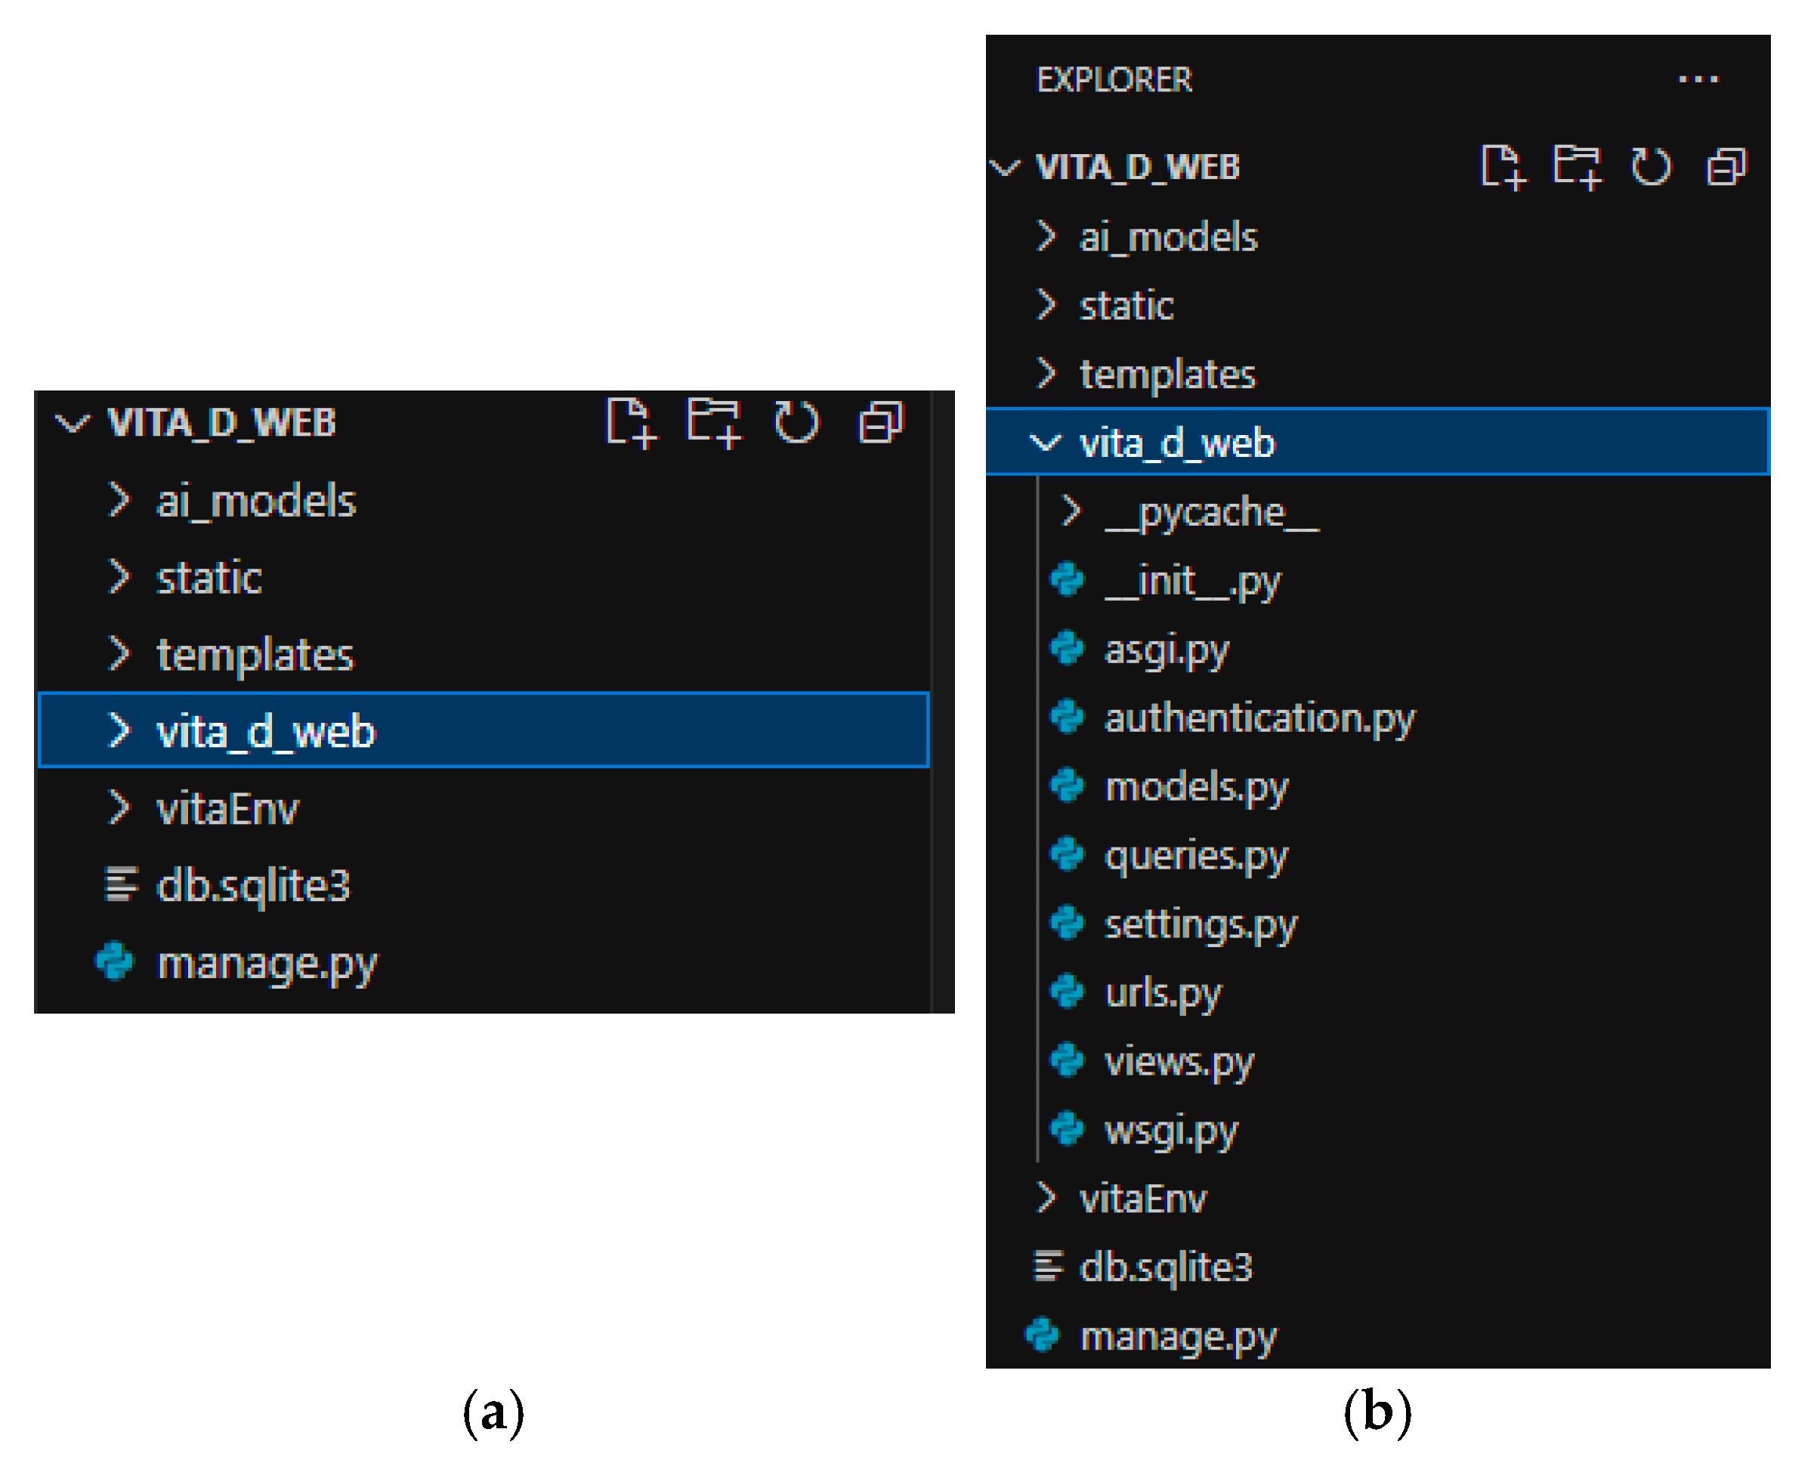Click New Folder icon in right explorer header
Viewport: 1814px width, 1463px height.
(1576, 166)
